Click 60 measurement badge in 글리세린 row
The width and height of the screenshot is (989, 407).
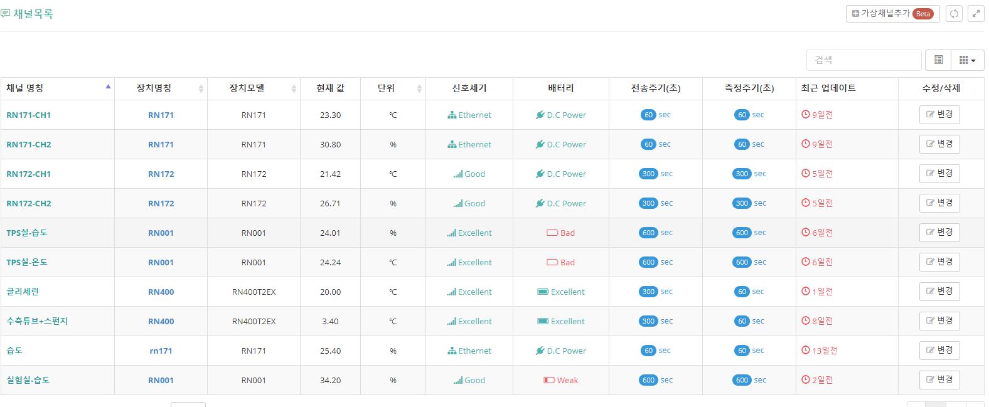(742, 292)
